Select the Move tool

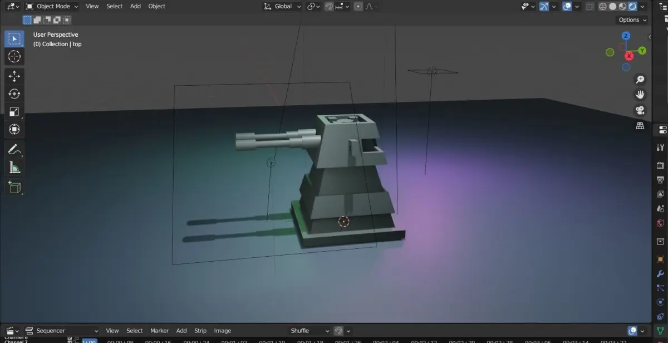(14, 76)
